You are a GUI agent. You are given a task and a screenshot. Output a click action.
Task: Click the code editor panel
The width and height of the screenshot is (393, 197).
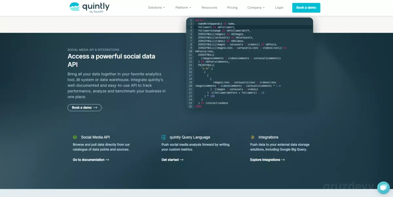(x=250, y=63)
